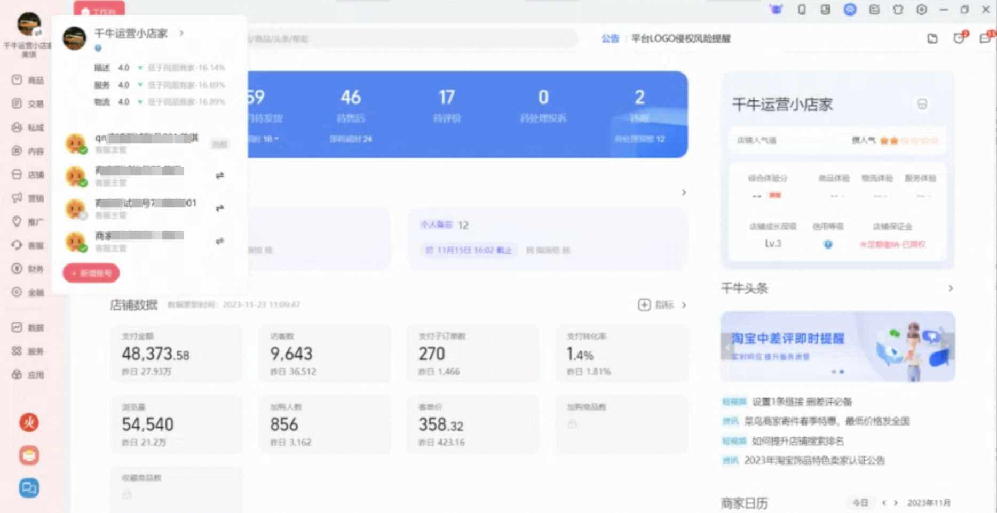
Task: Switch to the first sub-account using swap arrows
Action: tap(219, 175)
